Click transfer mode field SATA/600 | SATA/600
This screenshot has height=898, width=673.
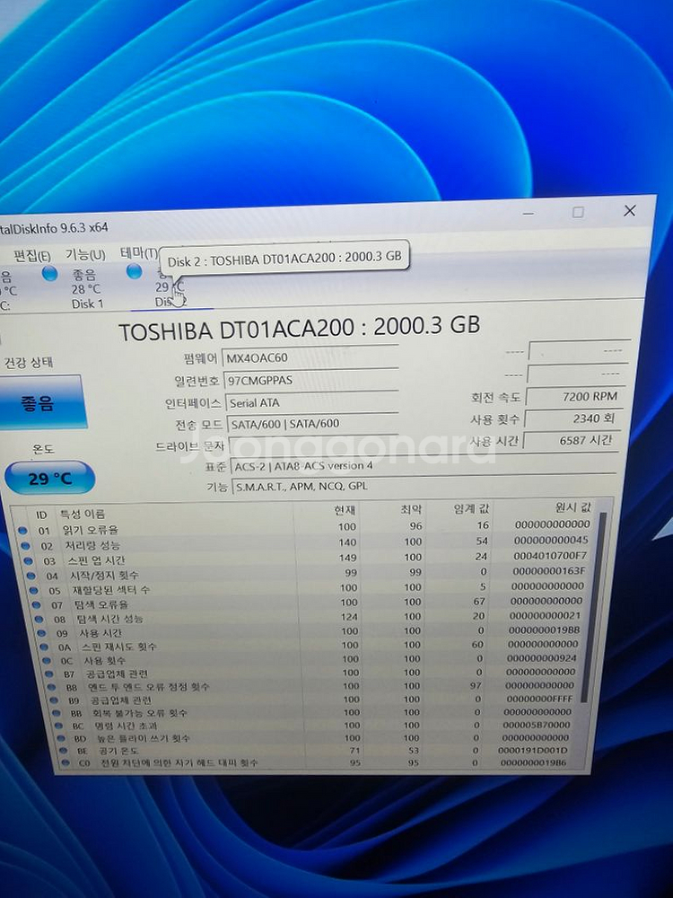click(312, 424)
